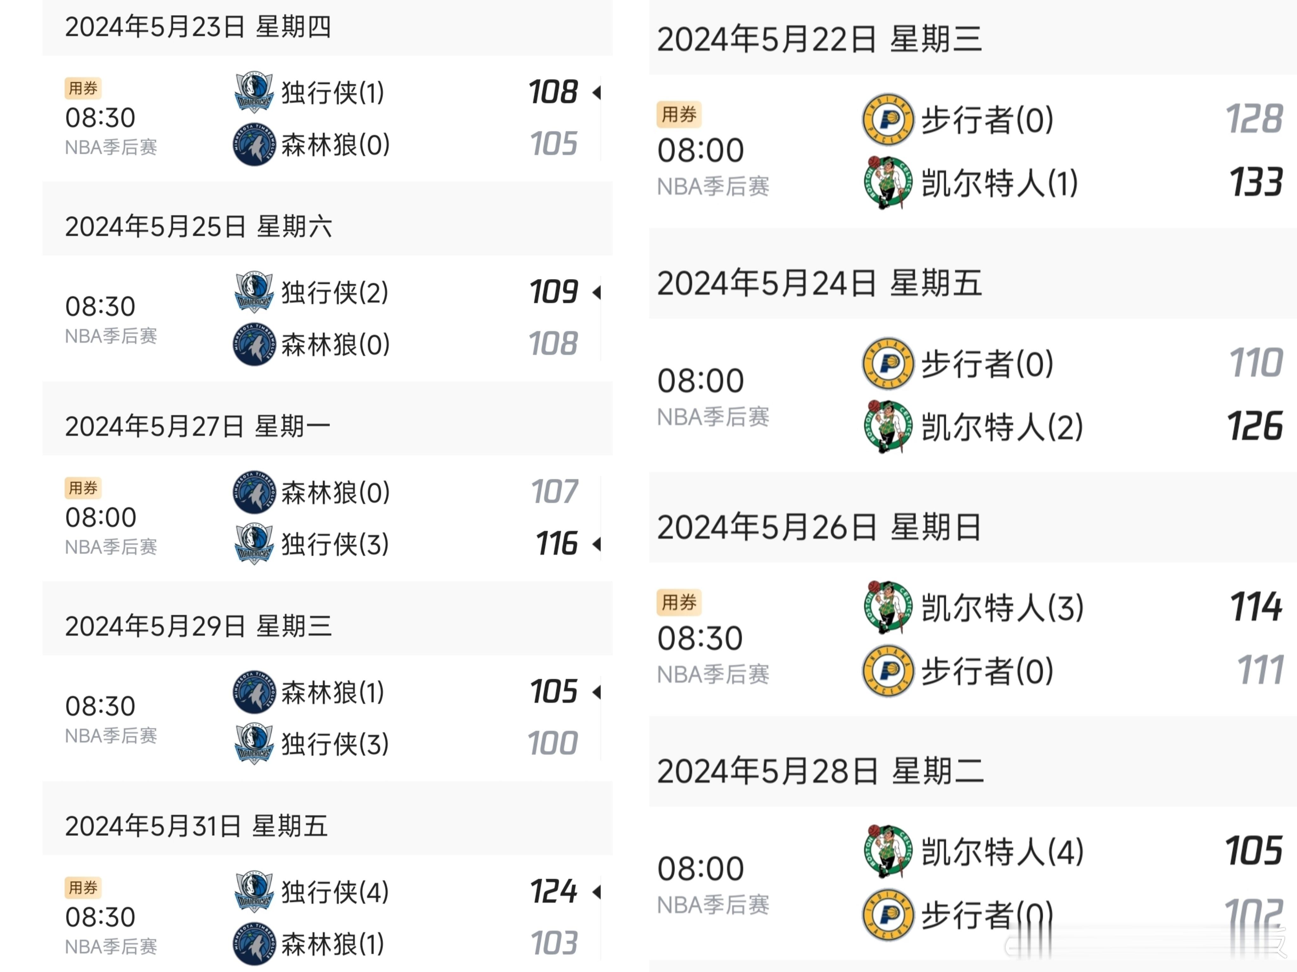Click Timberwolves logo in May 27 game

point(254,492)
